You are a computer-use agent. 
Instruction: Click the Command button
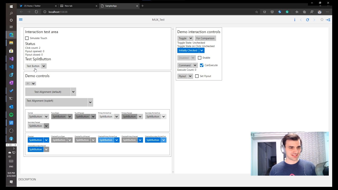click(x=185, y=65)
